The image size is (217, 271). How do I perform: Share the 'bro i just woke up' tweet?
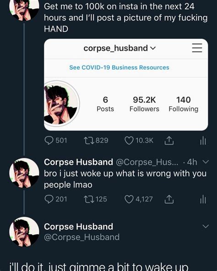click(x=169, y=199)
